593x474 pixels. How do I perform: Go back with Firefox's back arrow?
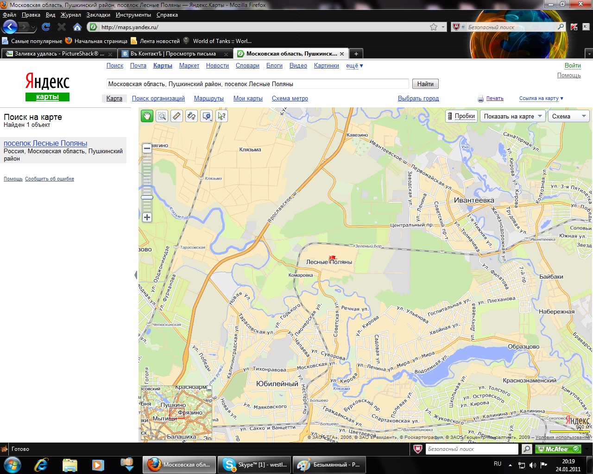click(10, 27)
